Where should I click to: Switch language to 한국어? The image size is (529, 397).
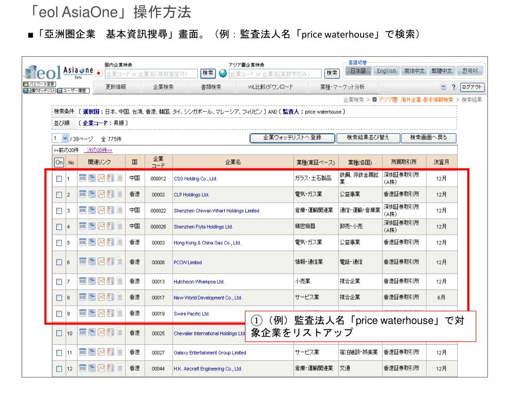point(470,71)
